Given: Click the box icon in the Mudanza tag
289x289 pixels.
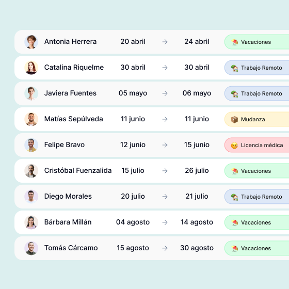Looking at the screenshot, I should click(235, 119).
